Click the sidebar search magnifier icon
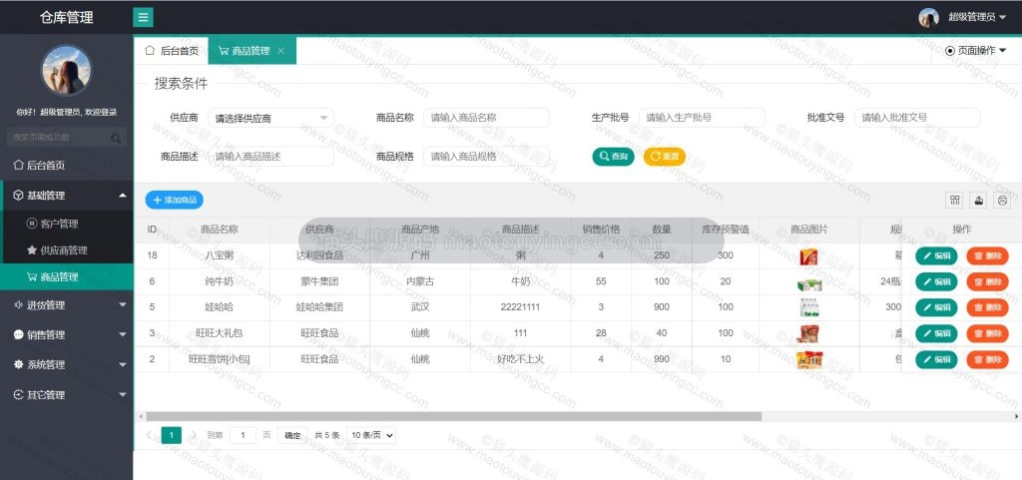Image resolution: width=1022 pixels, height=480 pixels. pos(116,138)
